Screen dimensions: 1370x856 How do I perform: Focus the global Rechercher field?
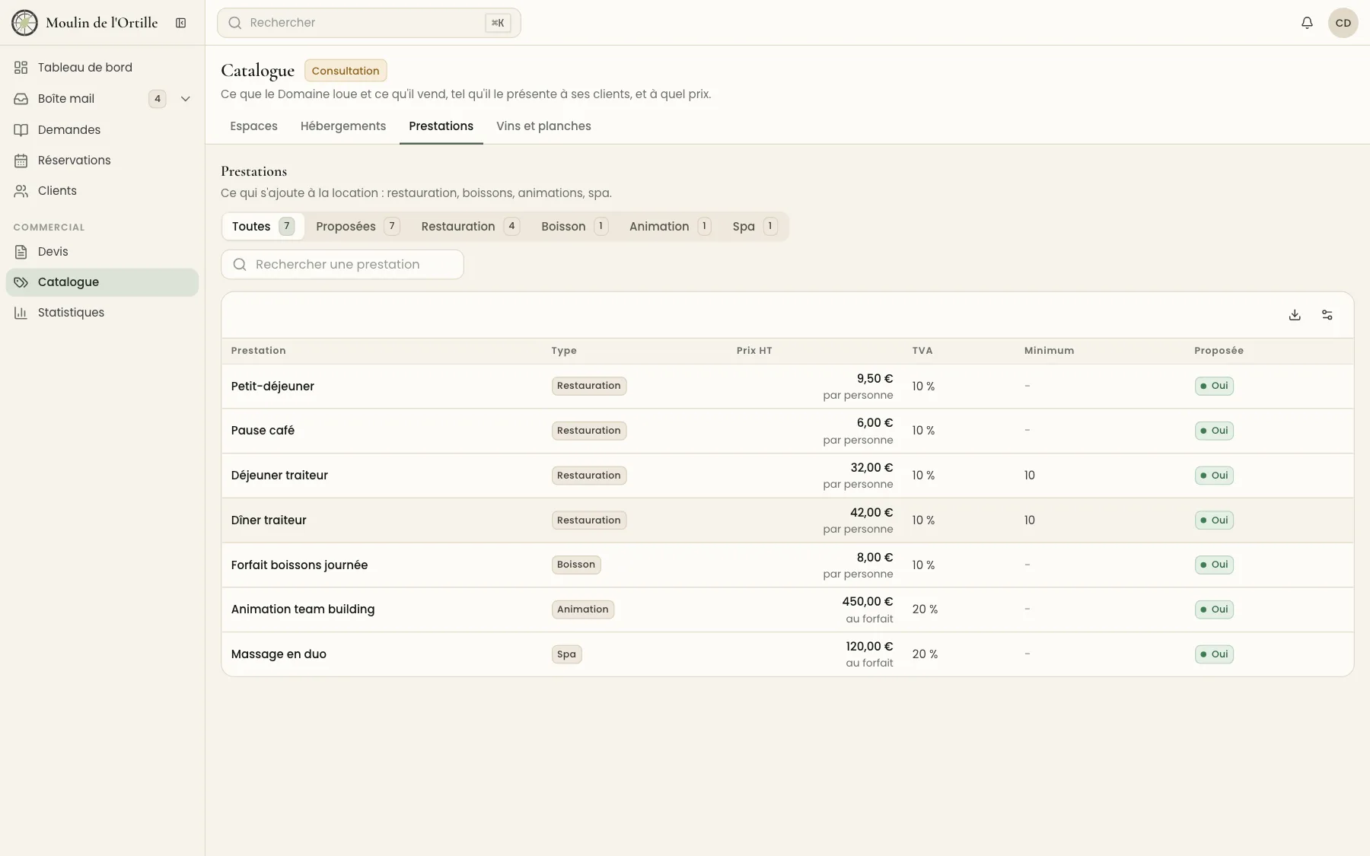point(369,23)
